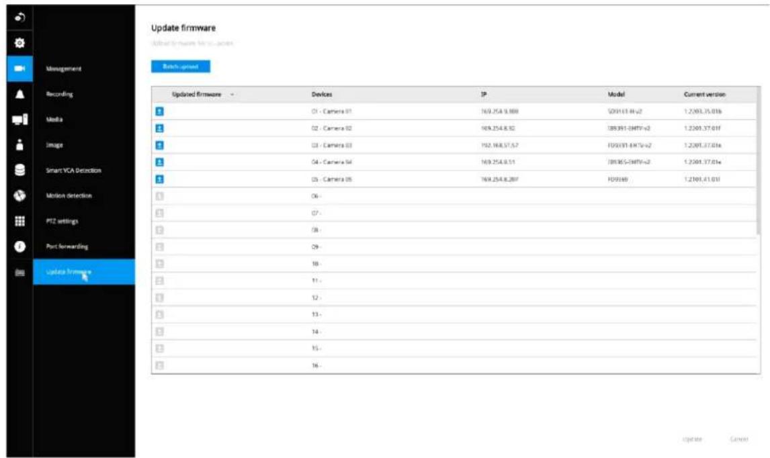Select the '03 - Camera 03' device cell
Viewport: 770px width, 458px height.
(331, 145)
